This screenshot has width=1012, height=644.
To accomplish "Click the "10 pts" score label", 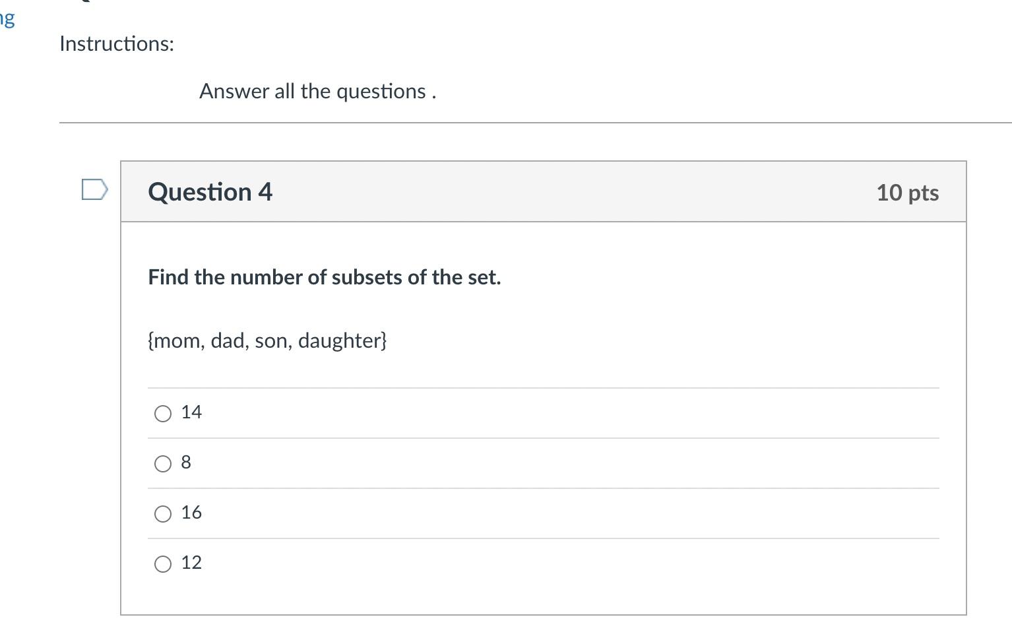I will coord(907,193).
